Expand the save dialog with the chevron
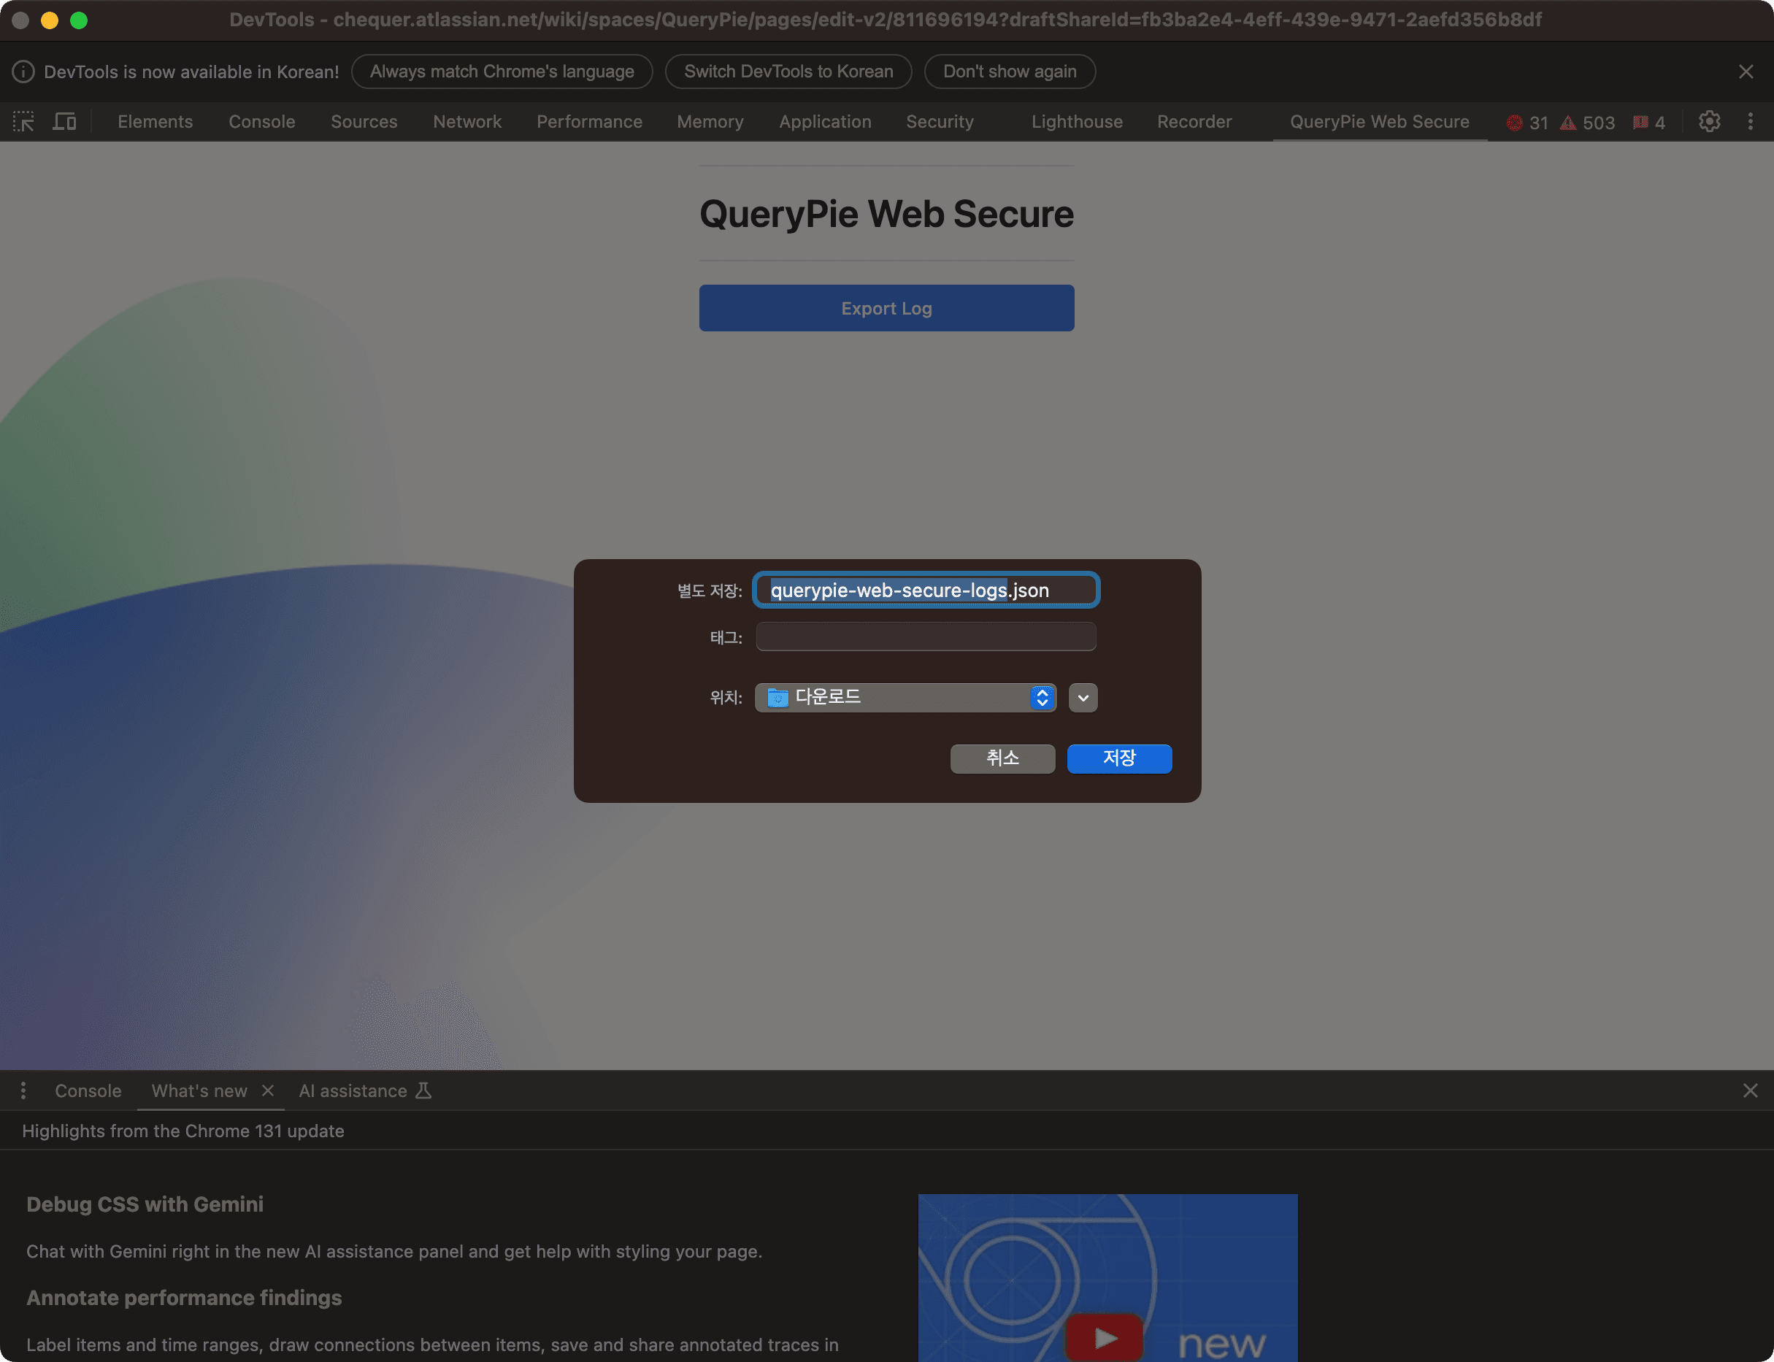Image resolution: width=1774 pixels, height=1362 pixels. tap(1082, 697)
